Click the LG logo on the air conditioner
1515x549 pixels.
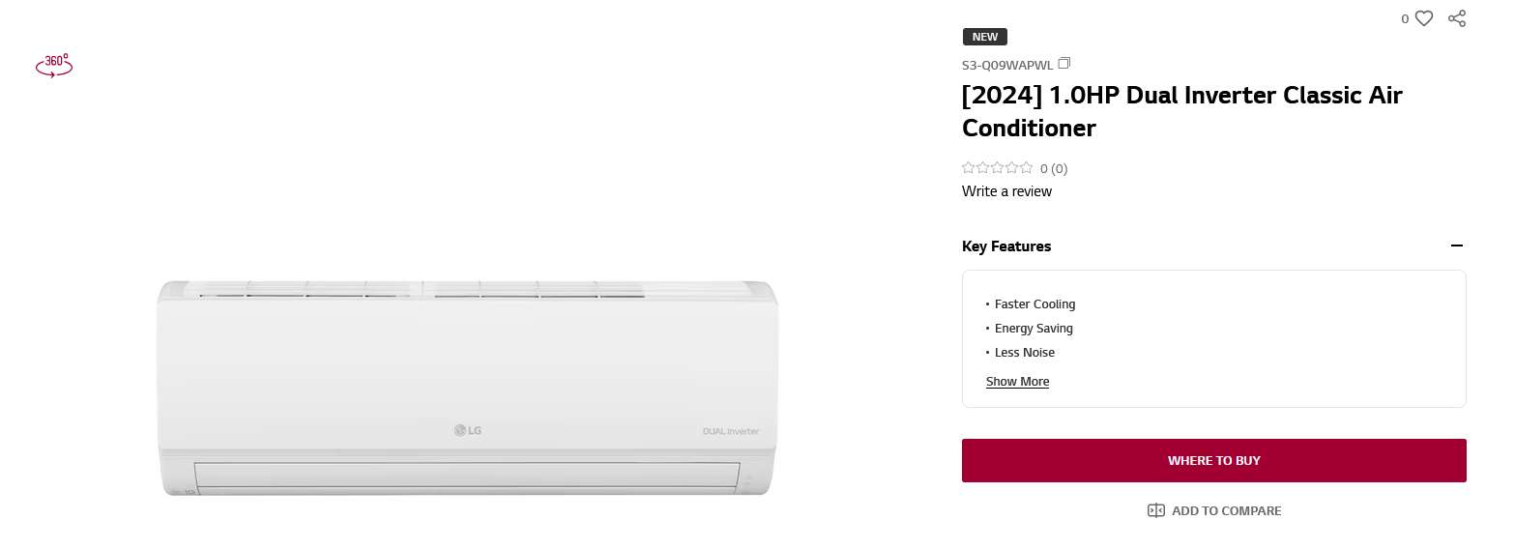(468, 430)
